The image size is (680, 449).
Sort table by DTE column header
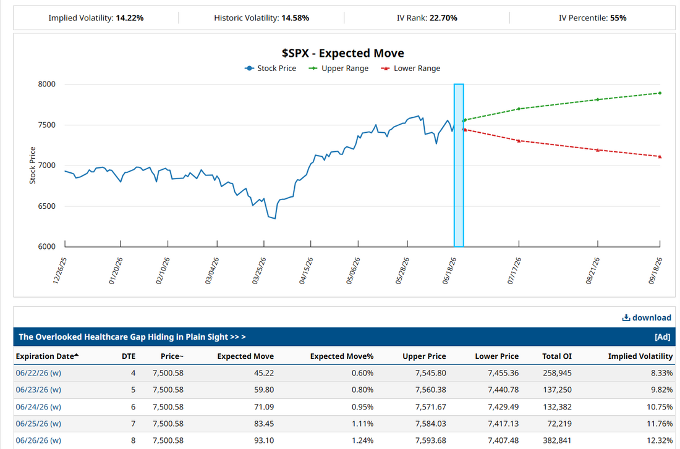(x=129, y=356)
